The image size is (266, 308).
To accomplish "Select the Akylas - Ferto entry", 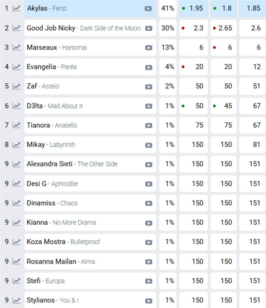I will tap(82, 9).
